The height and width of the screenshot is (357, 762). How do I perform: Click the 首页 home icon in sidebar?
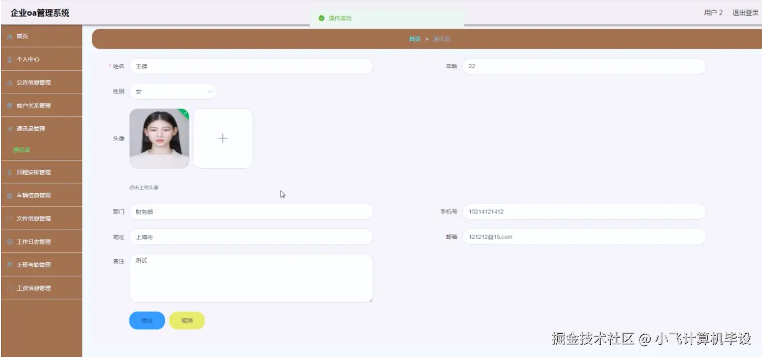[9, 37]
